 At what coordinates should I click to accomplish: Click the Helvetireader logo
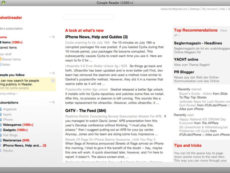click(x=11, y=18)
